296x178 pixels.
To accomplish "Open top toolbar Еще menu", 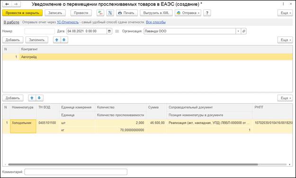I will click(285, 13).
